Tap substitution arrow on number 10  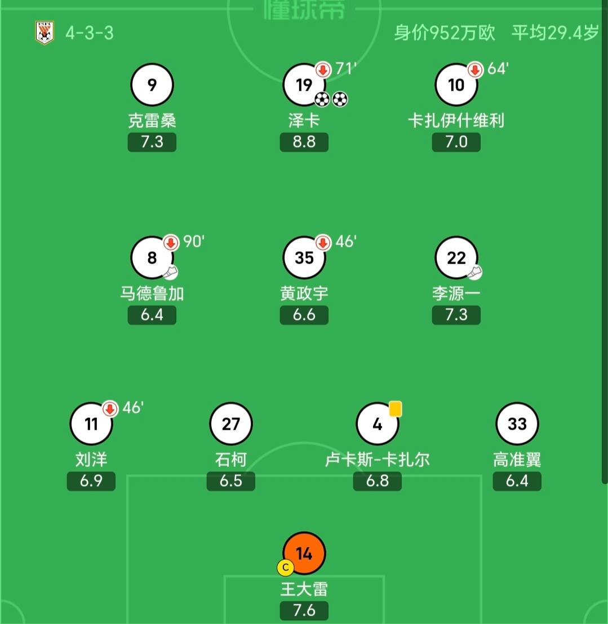(475, 70)
